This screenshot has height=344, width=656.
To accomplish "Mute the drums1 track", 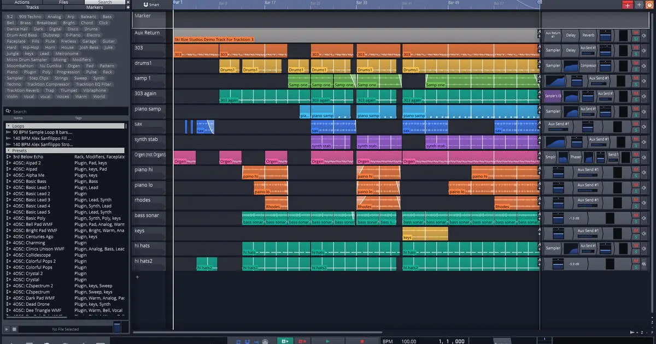I will 636,63.
